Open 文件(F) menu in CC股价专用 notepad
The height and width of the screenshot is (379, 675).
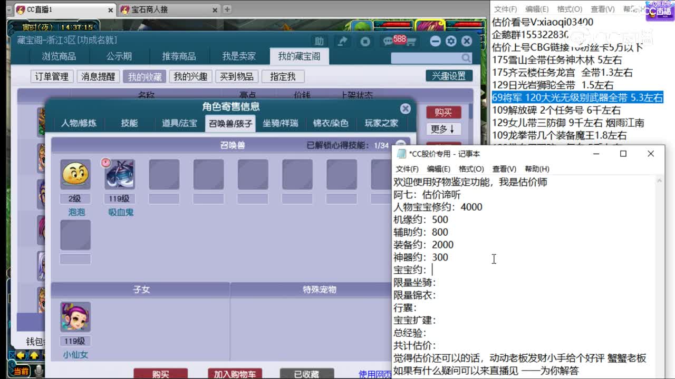coord(407,169)
